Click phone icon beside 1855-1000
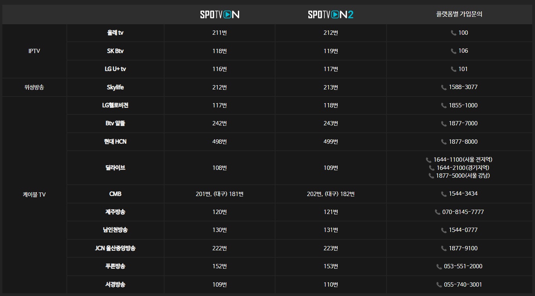Image resolution: width=535 pixels, height=296 pixels. [x=444, y=106]
